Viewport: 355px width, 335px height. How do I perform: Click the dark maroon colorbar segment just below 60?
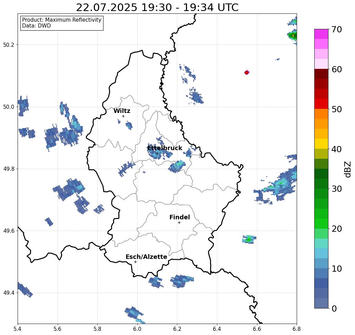(321, 74)
